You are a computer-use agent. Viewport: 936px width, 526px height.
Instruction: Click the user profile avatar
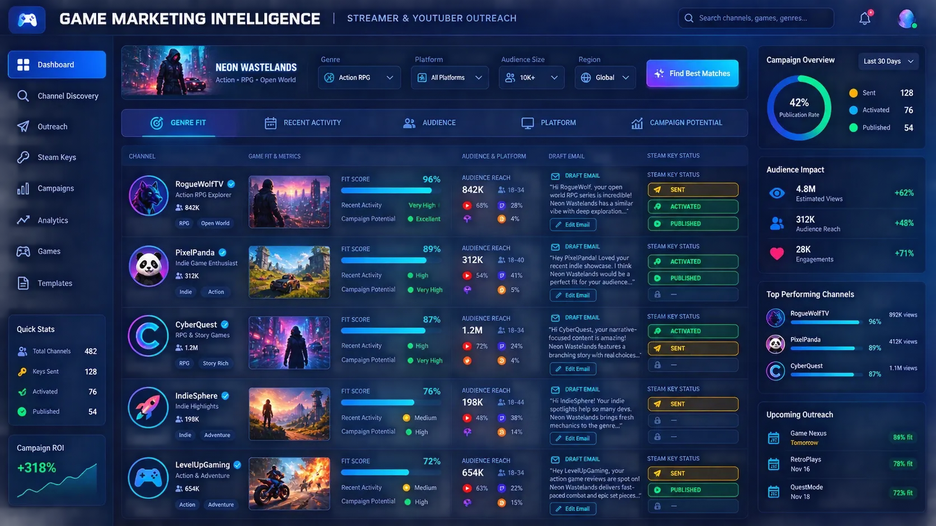(907, 19)
